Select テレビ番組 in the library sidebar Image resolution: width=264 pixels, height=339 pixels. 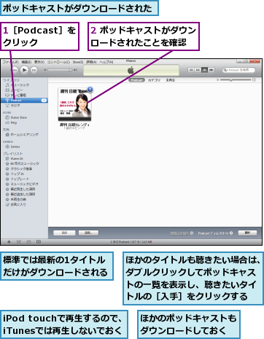point(24,95)
